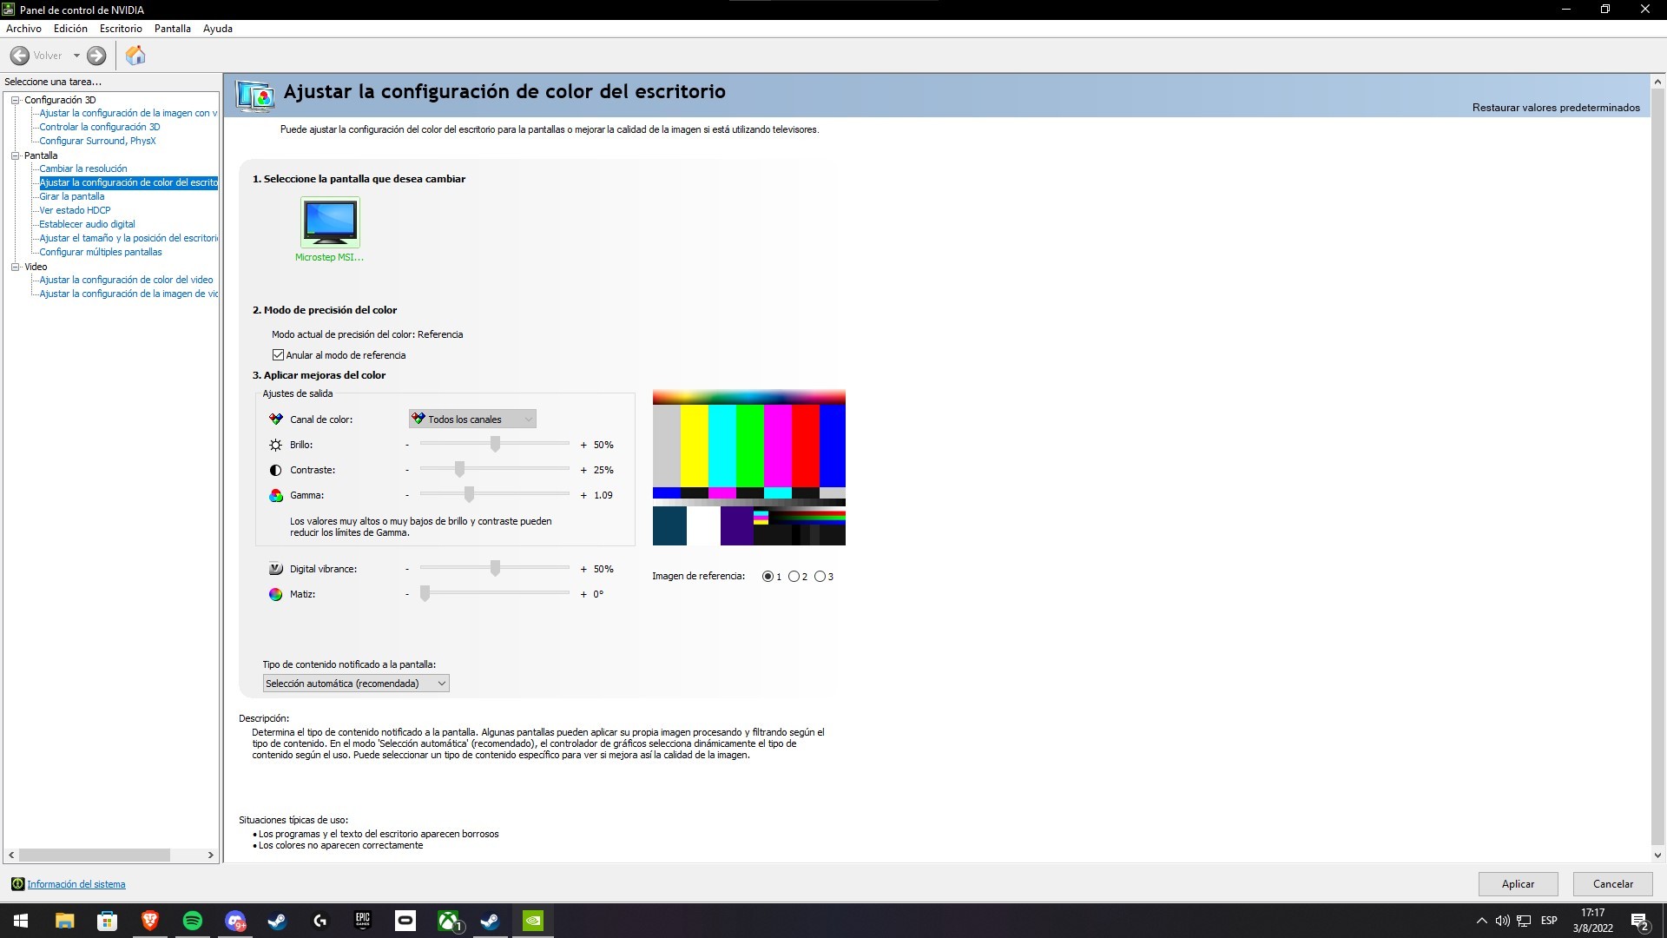Screen dimensions: 1667x938
Task: Collapse the Video tree node
Action: click(15, 267)
